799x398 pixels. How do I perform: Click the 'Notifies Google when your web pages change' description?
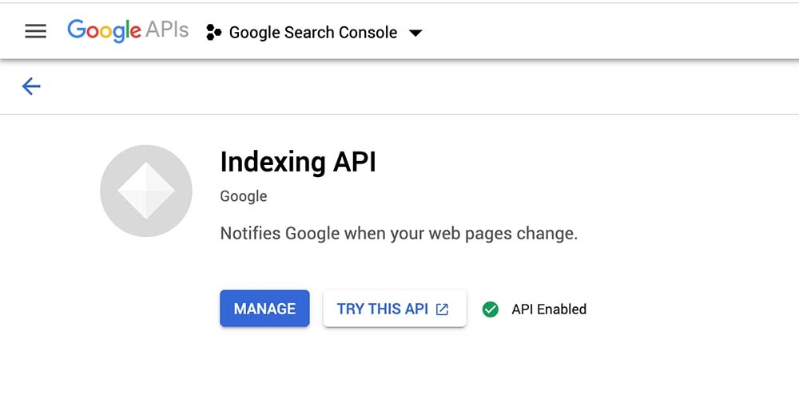pos(398,234)
